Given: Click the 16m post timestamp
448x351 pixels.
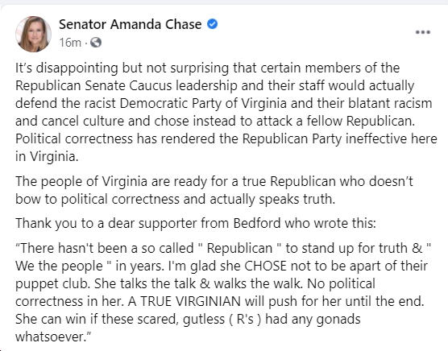Looking at the screenshot, I should [x=70, y=43].
